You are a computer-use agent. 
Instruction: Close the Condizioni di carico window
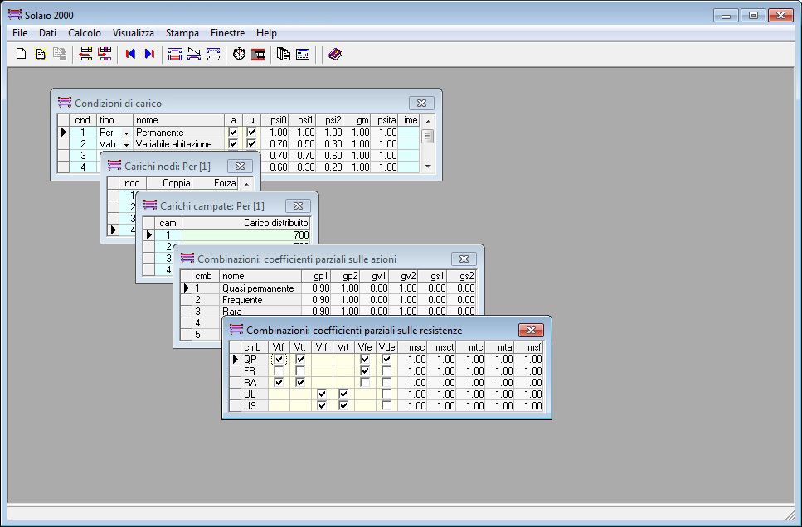tap(421, 104)
